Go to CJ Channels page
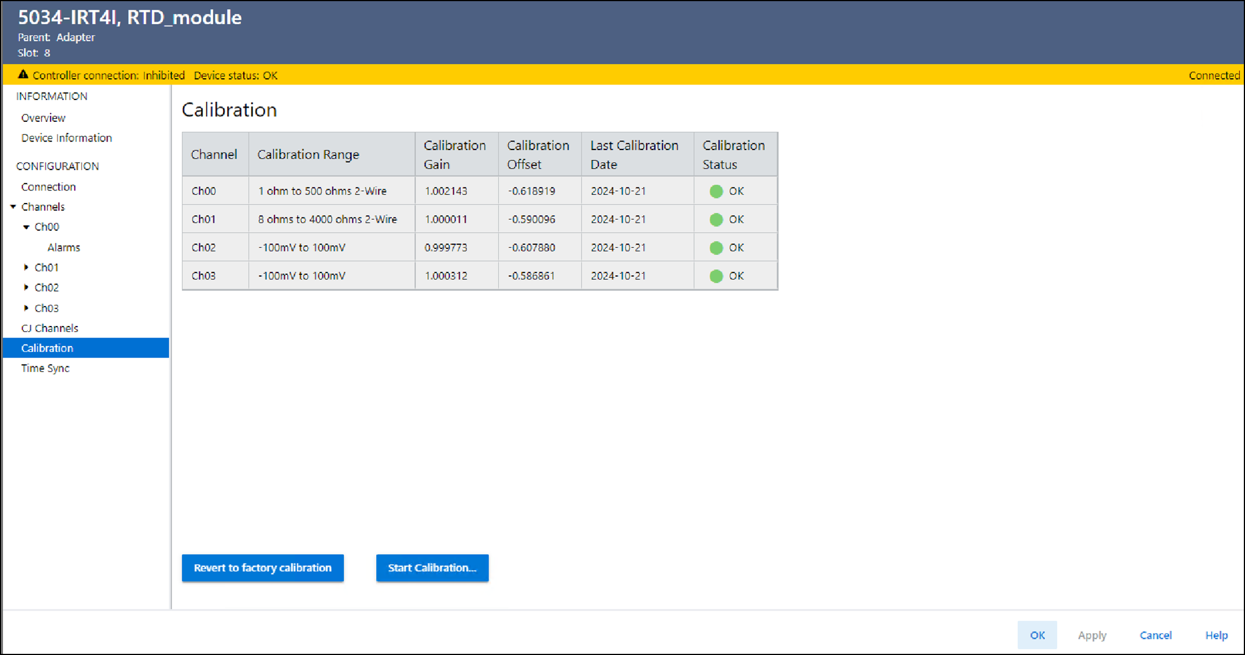Viewport: 1245px width, 655px height. [x=49, y=328]
